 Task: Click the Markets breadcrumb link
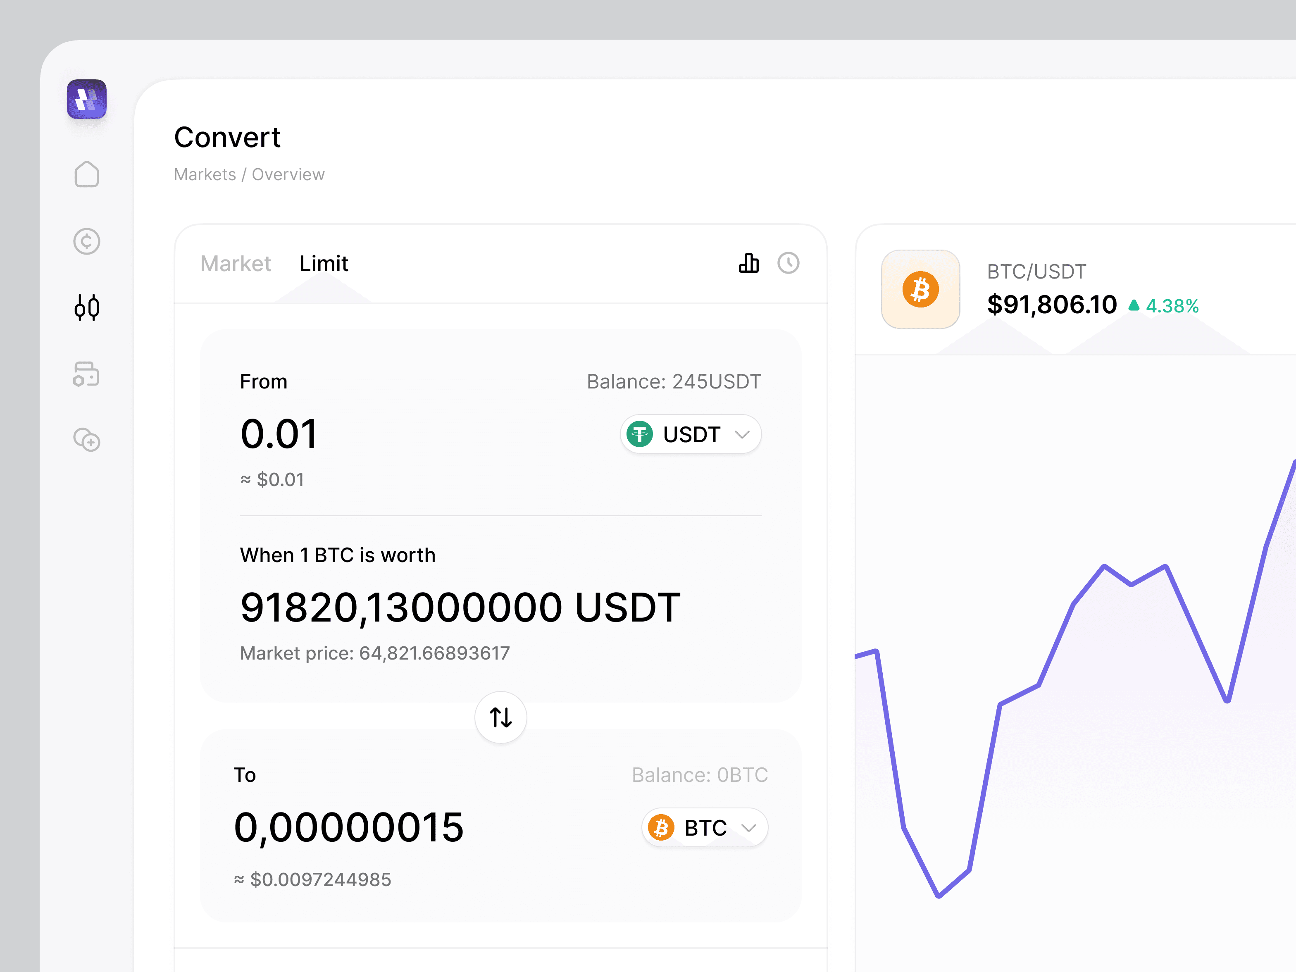[205, 174]
